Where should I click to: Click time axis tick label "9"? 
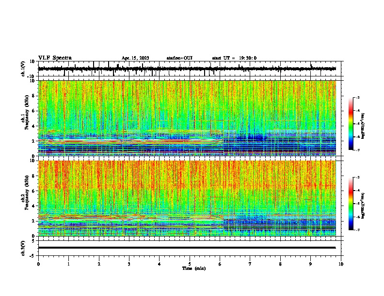tap(310, 264)
